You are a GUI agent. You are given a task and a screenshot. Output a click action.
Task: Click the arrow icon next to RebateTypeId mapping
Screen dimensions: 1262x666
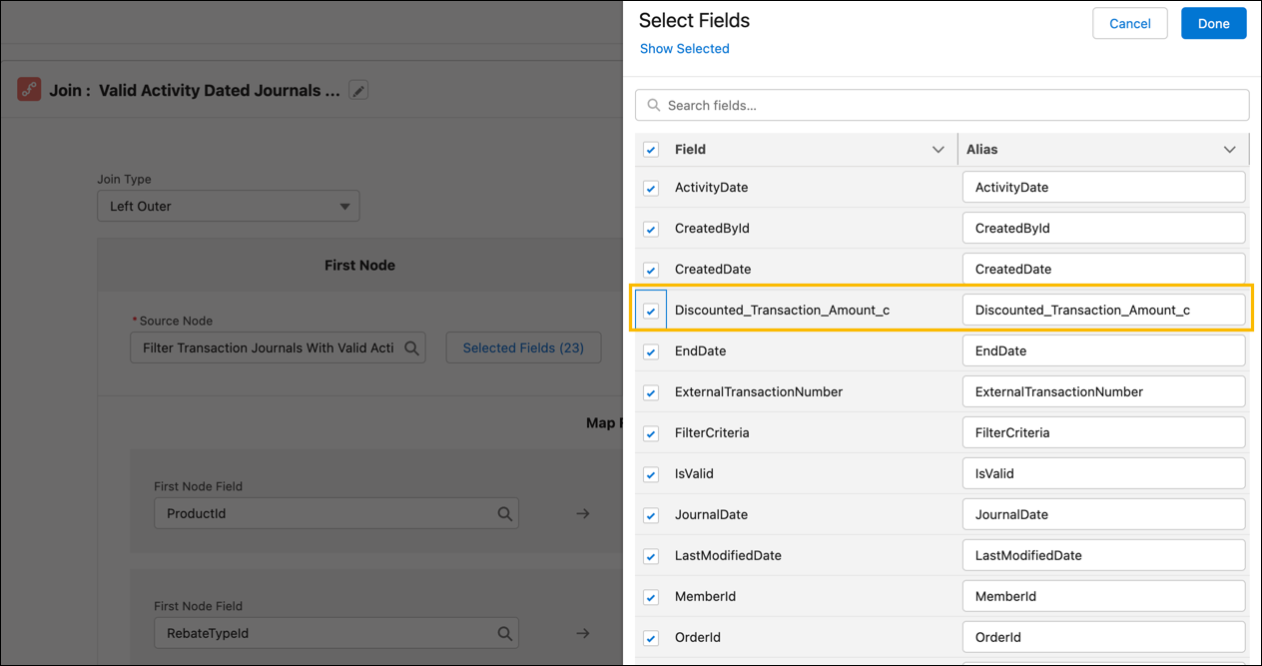[x=582, y=633]
